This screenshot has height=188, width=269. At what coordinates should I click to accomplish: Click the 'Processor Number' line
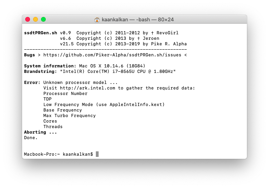[x=65, y=93]
